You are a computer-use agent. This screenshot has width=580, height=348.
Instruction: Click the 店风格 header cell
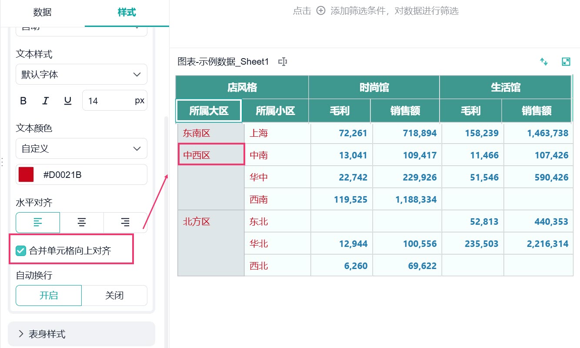point(242,88)
